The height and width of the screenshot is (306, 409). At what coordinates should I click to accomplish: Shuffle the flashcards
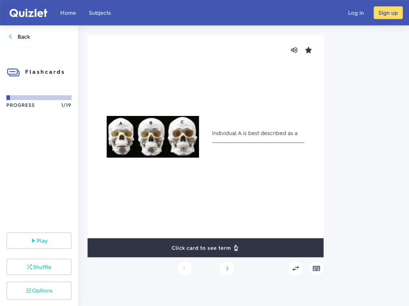tap(39, 267)
